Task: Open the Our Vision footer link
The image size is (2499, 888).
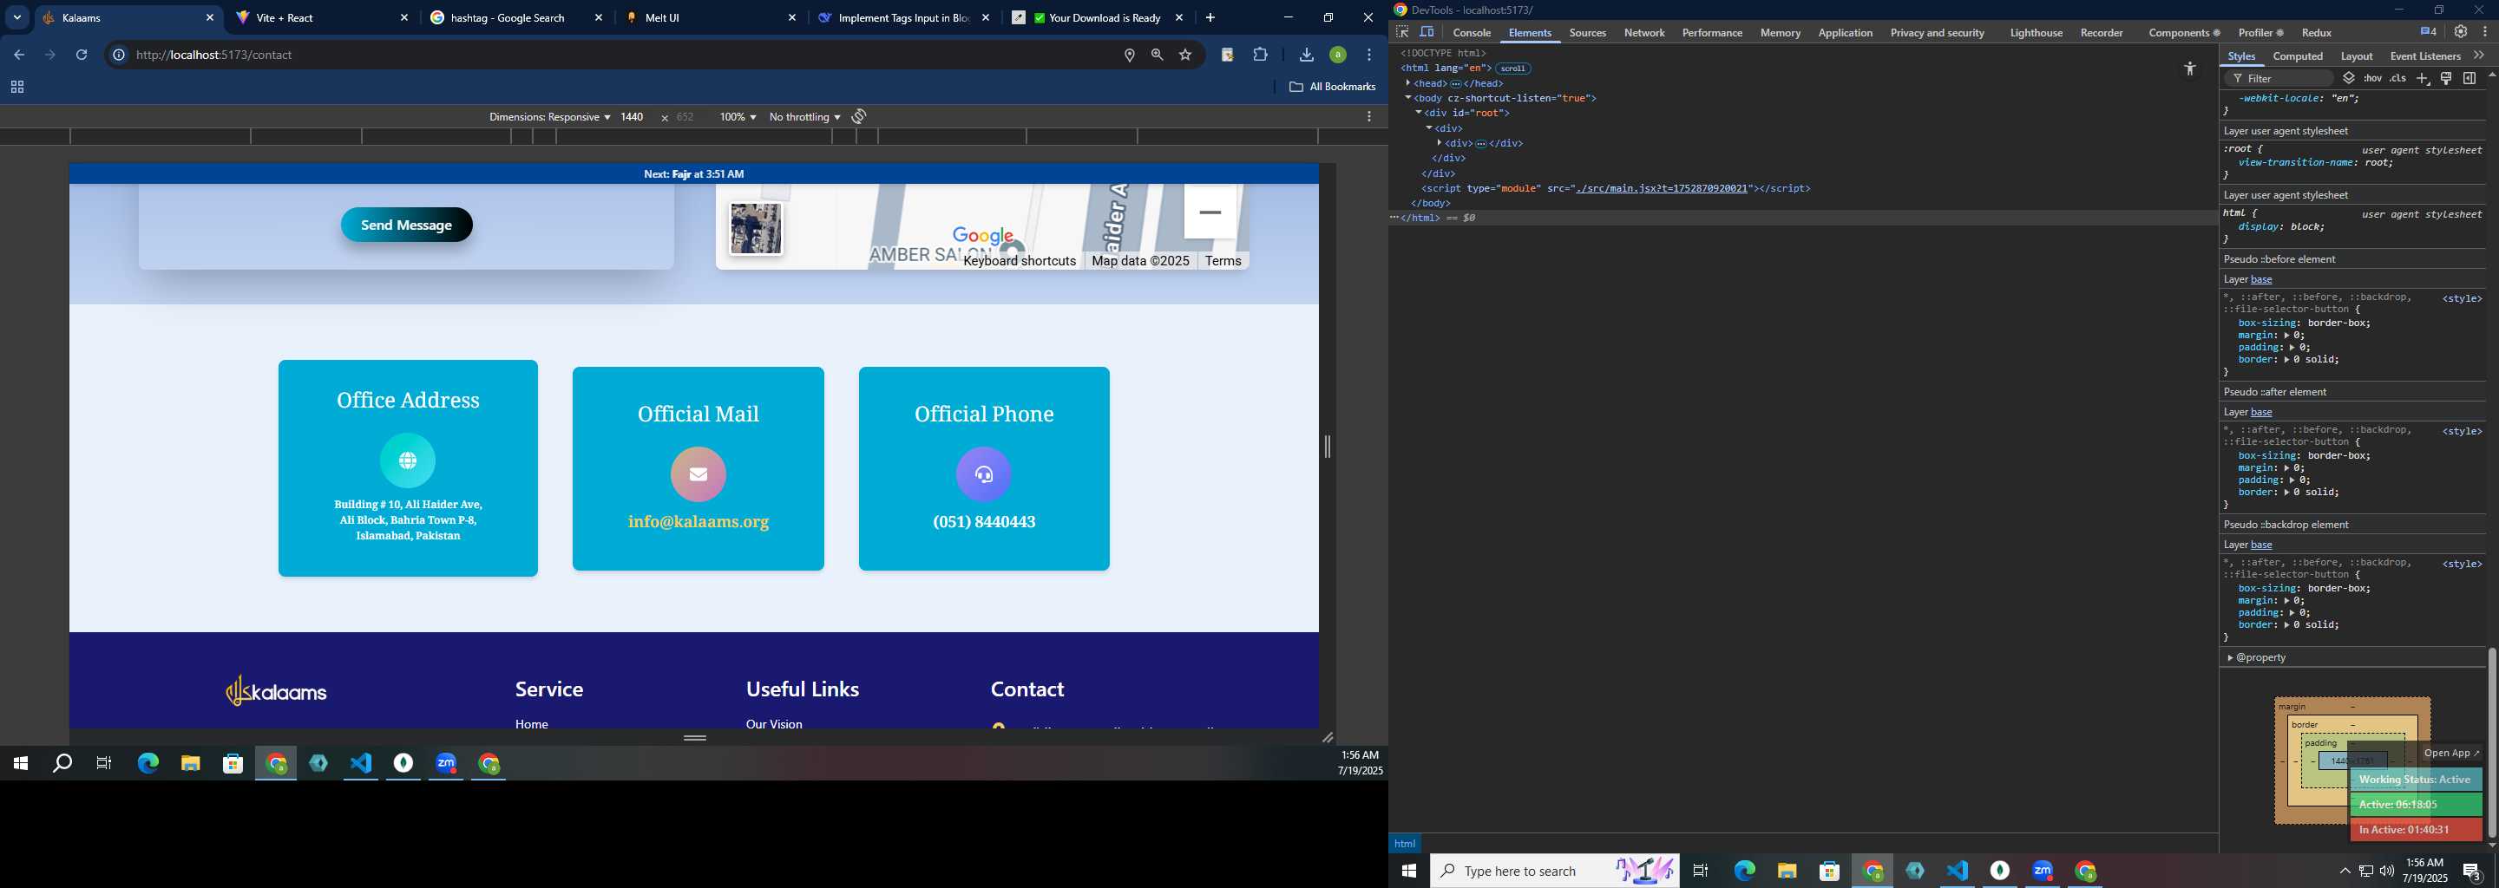Action: point(774,724)
